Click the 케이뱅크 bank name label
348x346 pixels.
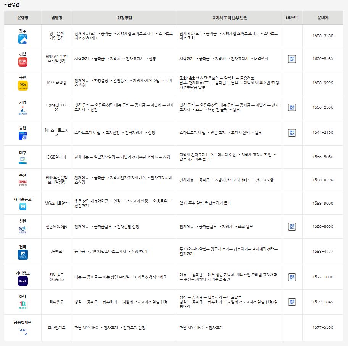coord(23,273)
